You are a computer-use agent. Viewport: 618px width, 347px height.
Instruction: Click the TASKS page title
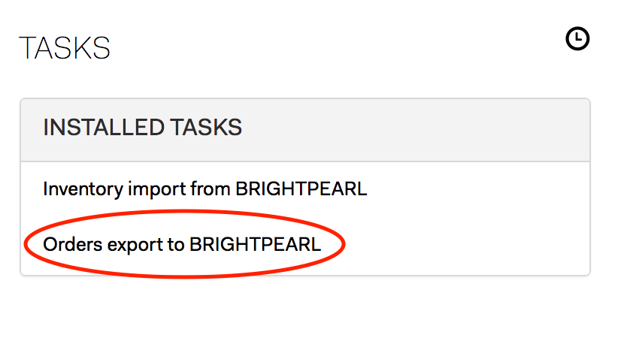[64, 48]
